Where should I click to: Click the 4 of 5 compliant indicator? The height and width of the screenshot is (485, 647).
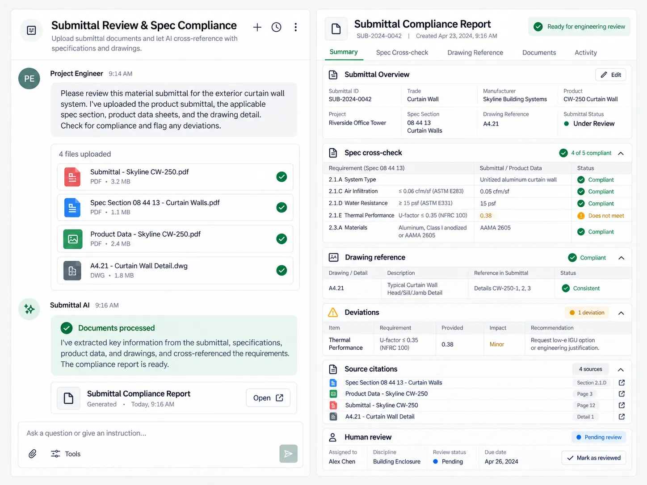tap(586, 153)
